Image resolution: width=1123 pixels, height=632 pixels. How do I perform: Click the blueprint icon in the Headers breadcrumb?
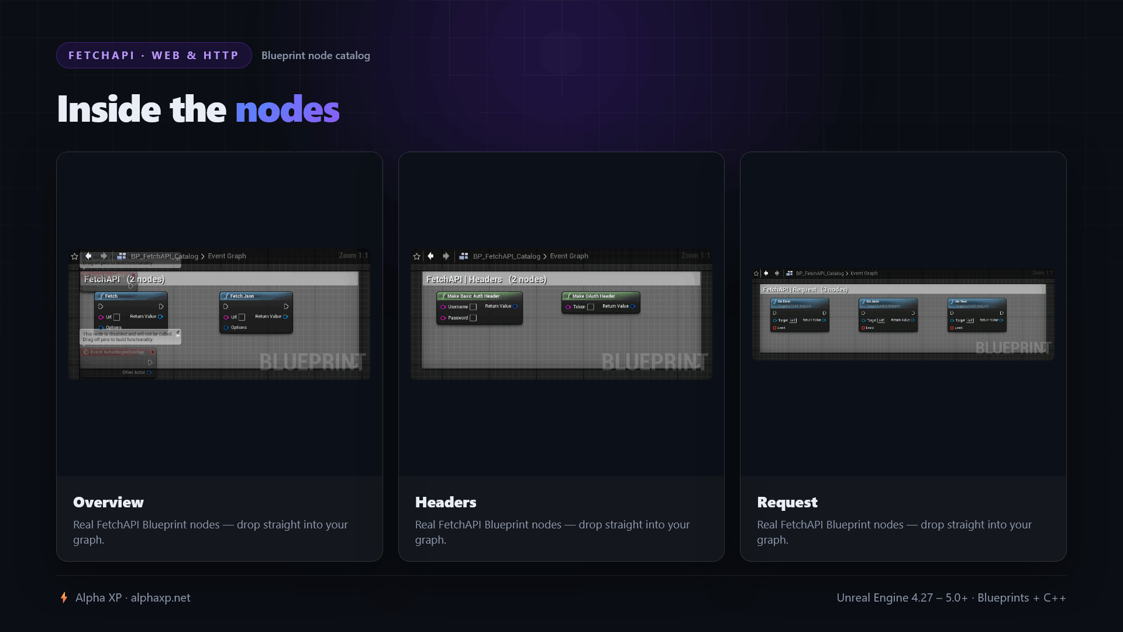pos(464,256)
